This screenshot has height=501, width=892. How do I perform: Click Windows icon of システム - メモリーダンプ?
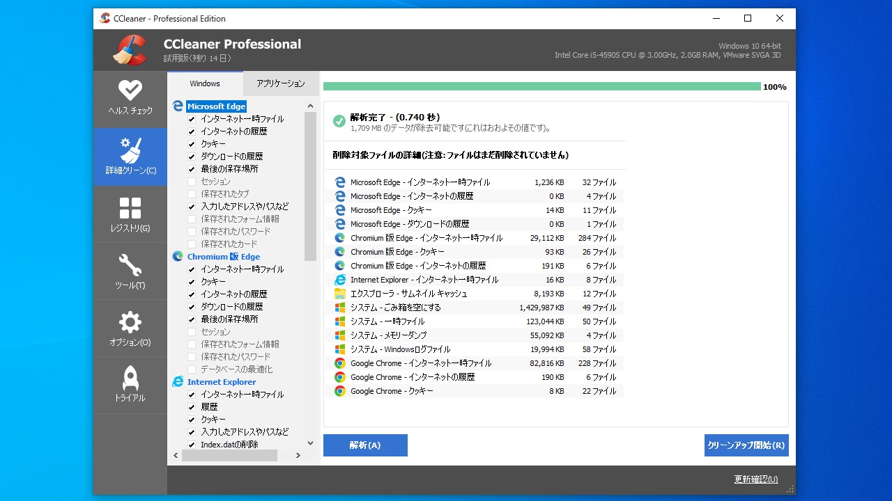pos(340,335)
